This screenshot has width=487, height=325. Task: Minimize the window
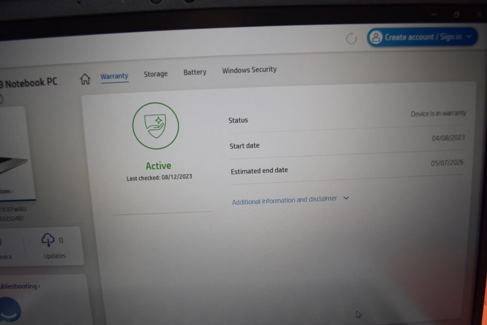click(x=434, y=14)
